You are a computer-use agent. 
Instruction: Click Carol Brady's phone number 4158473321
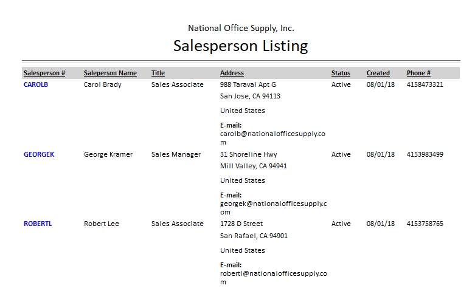(425, 85)
